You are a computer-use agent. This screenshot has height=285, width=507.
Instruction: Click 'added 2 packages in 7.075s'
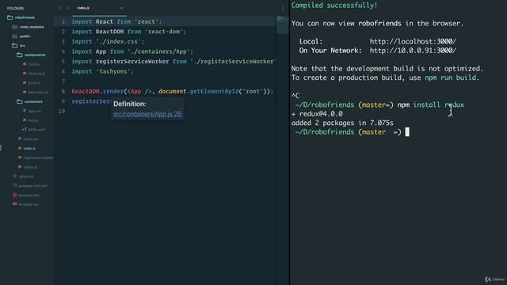tap(342, 123)
